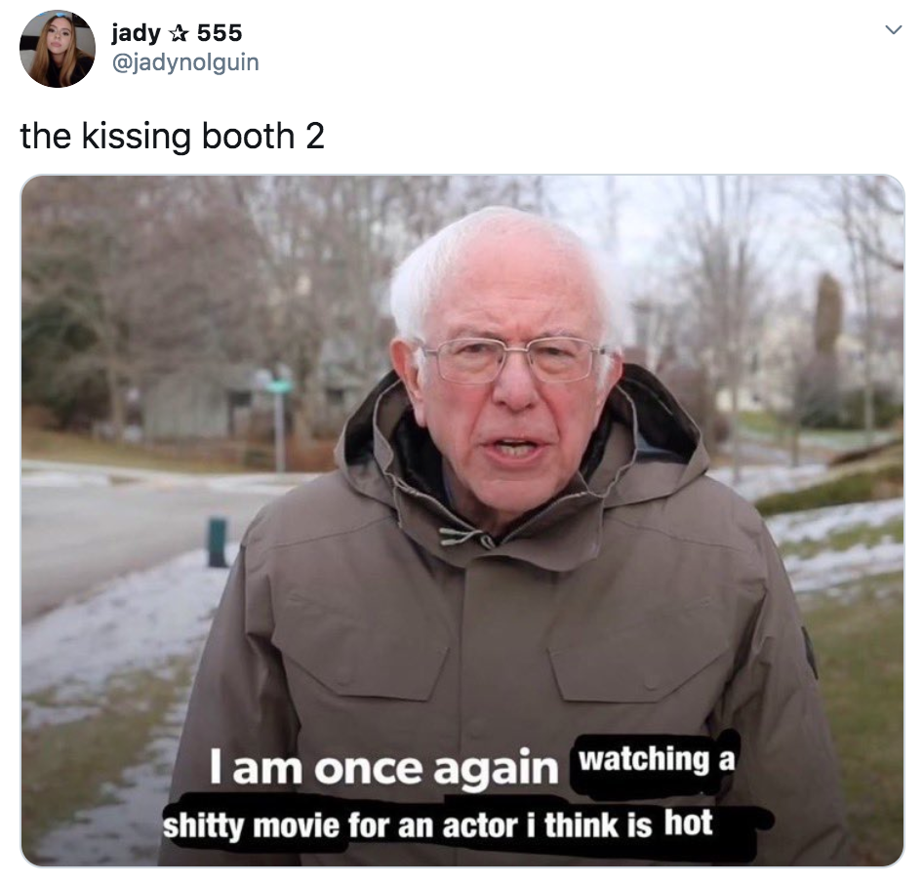Open the display name "jady ☆ 555"

tap(177, 33)
